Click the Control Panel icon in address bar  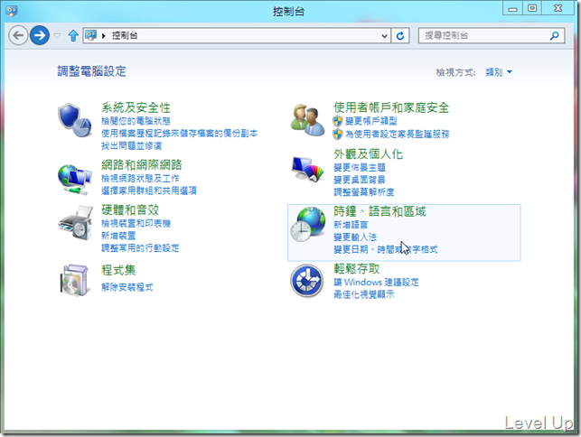coord(90,35)
